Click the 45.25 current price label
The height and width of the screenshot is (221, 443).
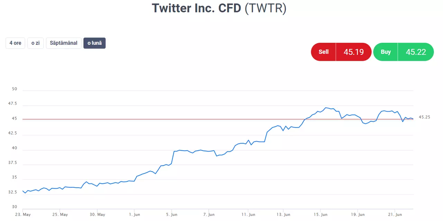(x=424, y=117)
